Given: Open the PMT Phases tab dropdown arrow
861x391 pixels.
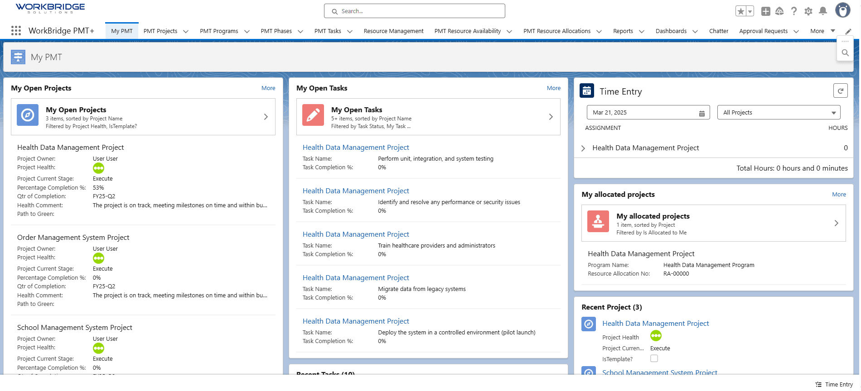Looking at the screenshot, I should pyautogui.click(x=300, y=31).
